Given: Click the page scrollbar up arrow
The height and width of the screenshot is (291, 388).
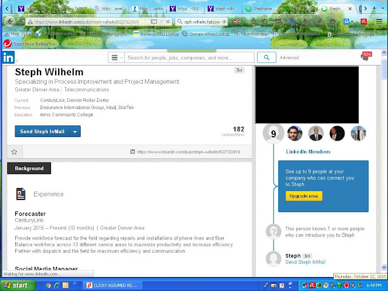Looking at the screenshot, I should click(x=384, y=53).
